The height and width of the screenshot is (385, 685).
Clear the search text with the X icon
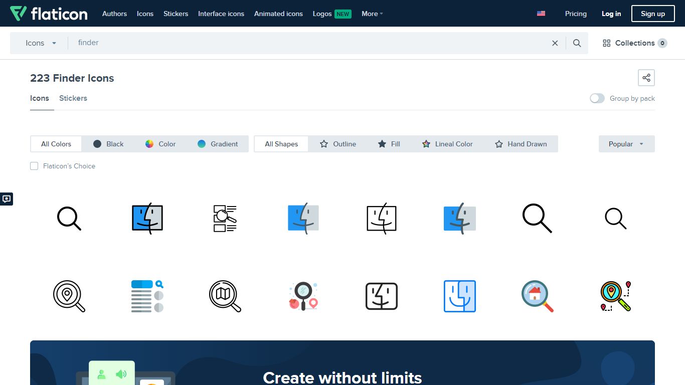tap(555, 43)
